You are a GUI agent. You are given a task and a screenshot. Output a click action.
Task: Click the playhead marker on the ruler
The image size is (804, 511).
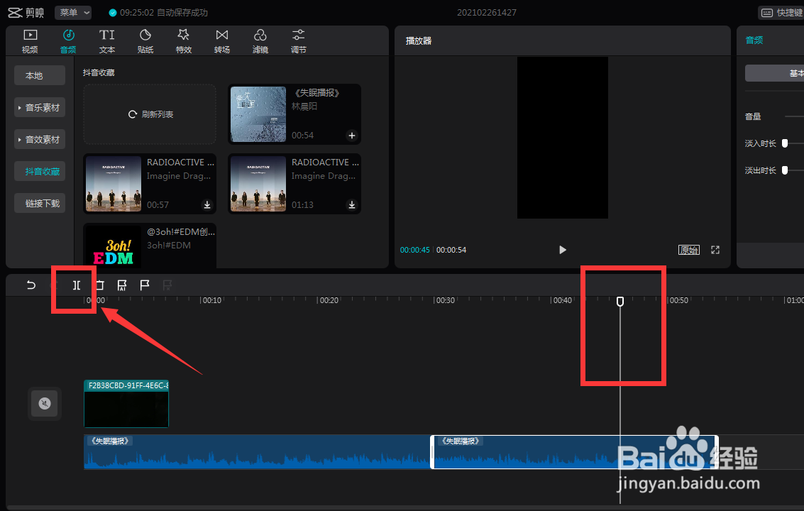(x=620, y=301)
